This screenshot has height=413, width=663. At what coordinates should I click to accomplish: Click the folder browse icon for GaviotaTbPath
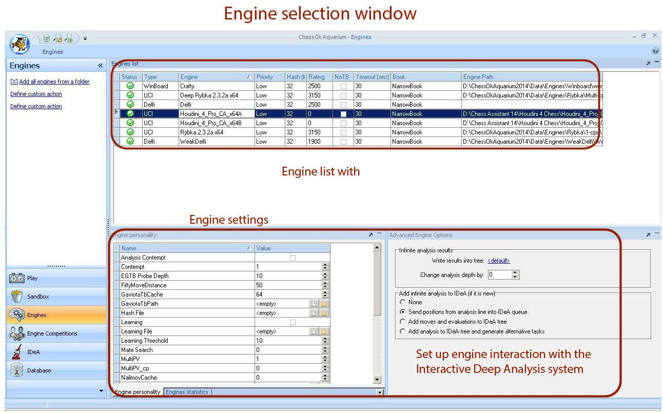pos(324,304)
